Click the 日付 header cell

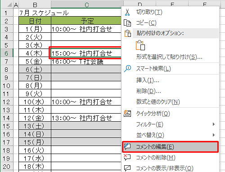35,21
